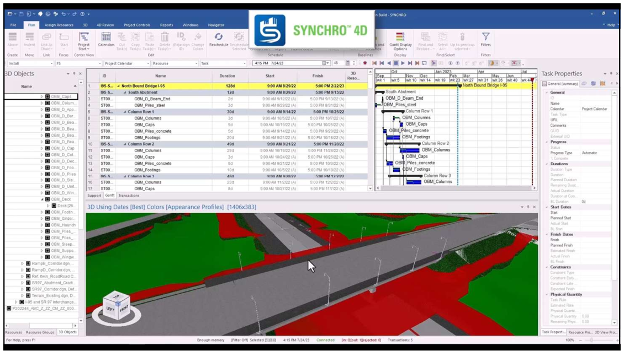Image resolution: width=624 pixels, height=351 pixels.
Task: Click the Find and Replace icon
Action: pos(425,37)
